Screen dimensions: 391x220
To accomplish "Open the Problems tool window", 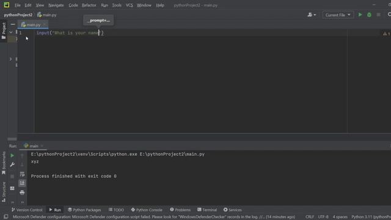I will [180, 210].
